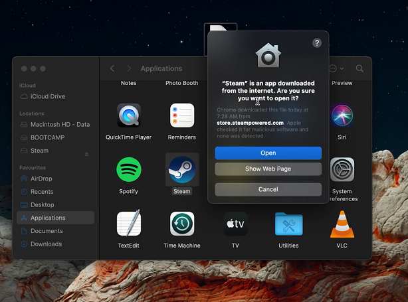Click the store.steampowered.com text in dialog
The width and height of the screenshot is (408, 302).
point(250,123)
